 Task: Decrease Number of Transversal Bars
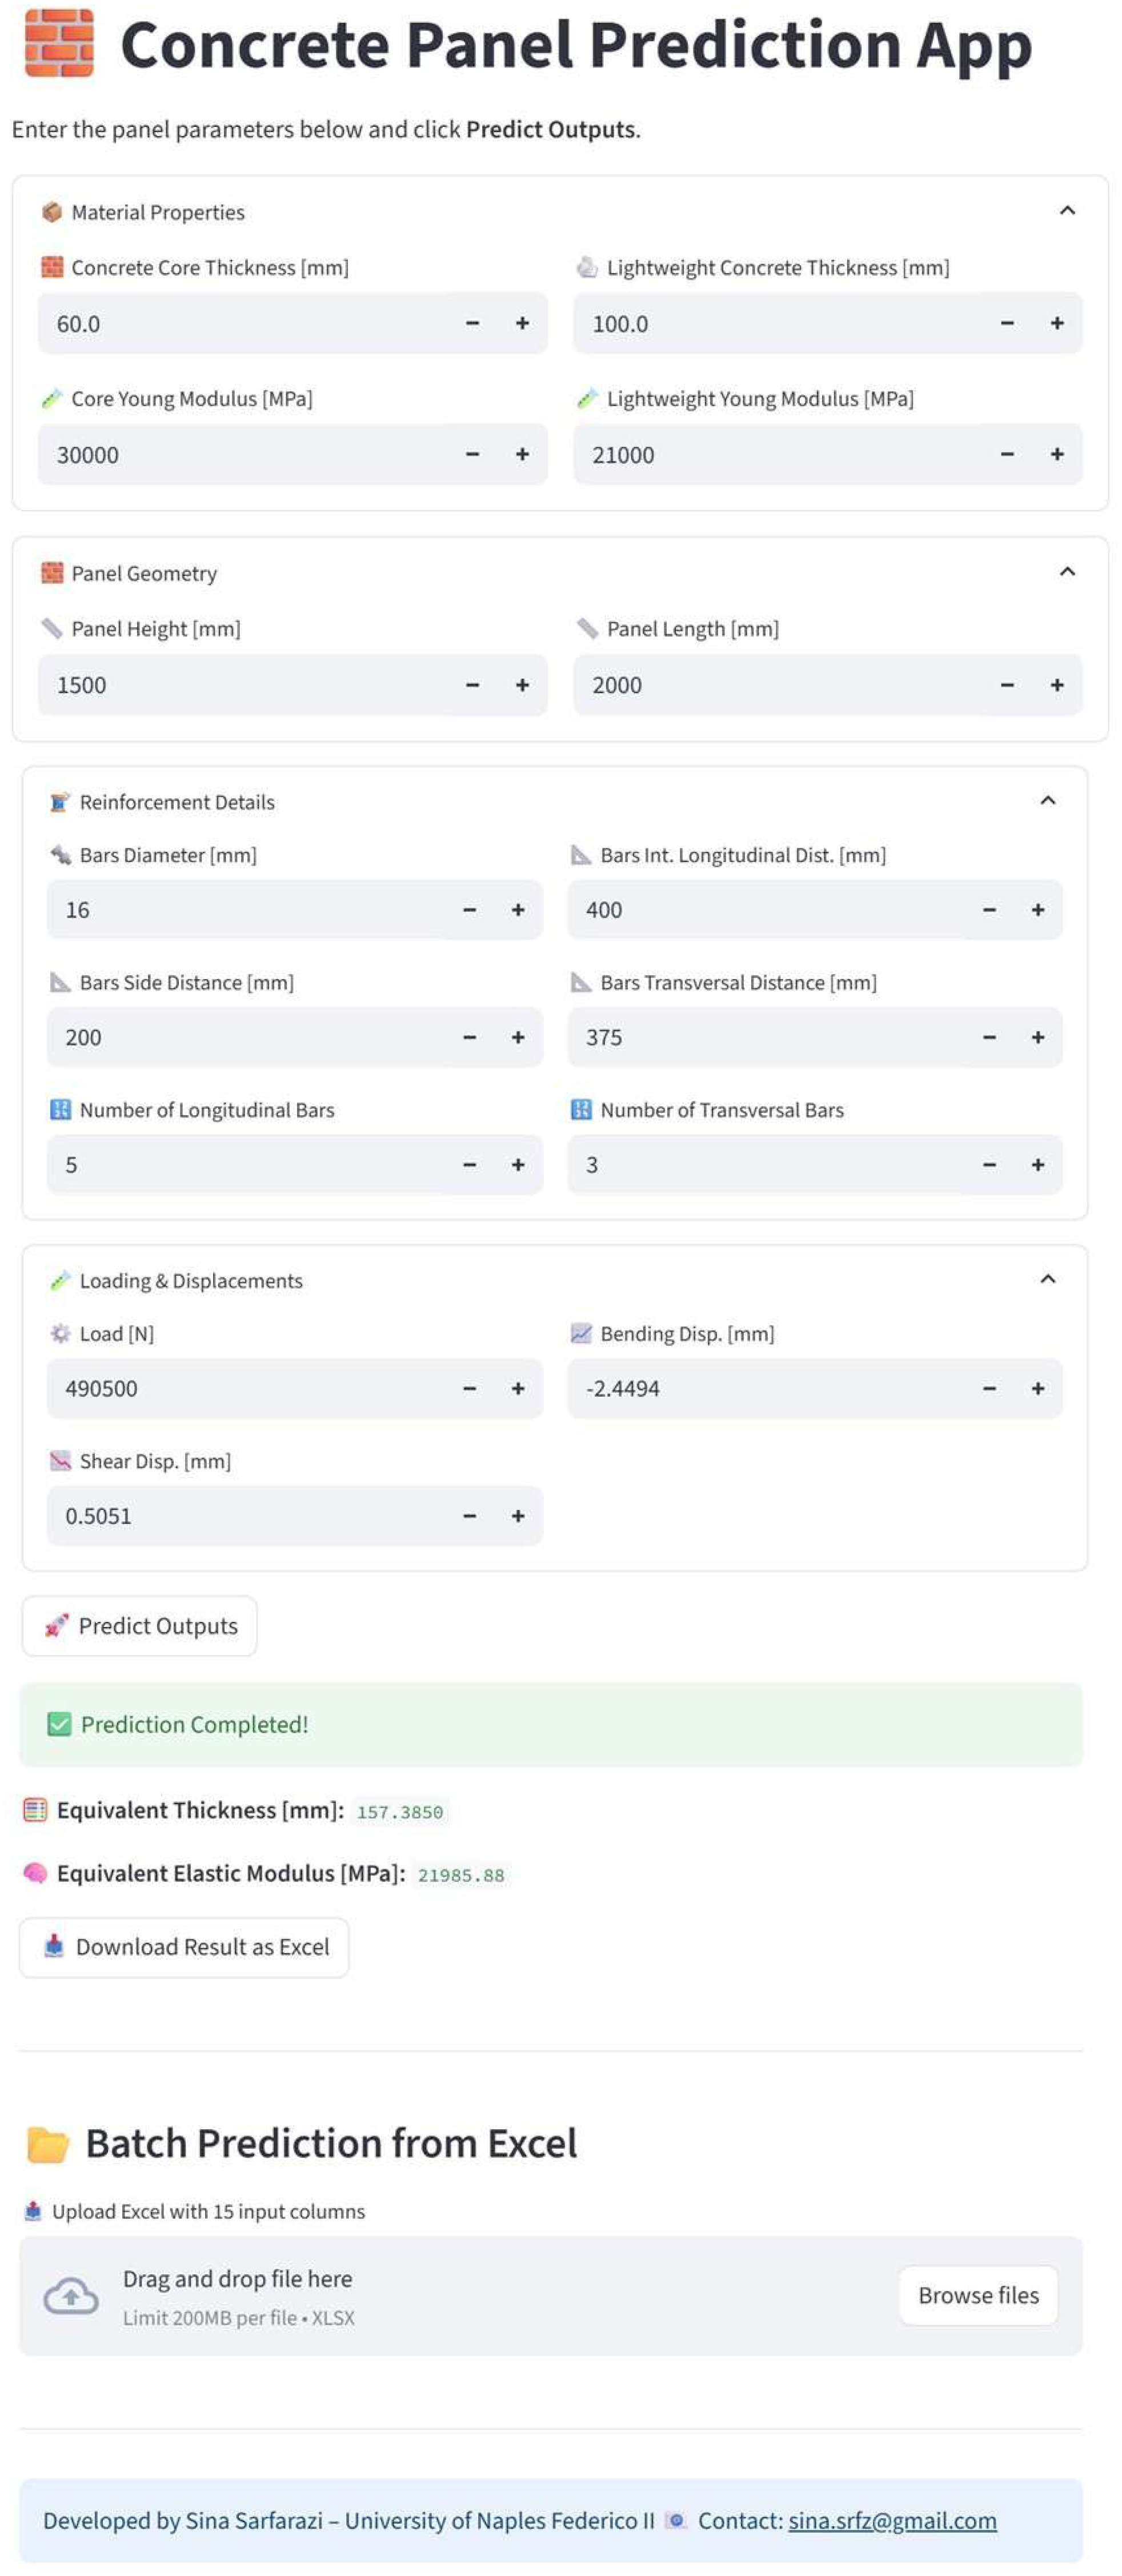click(x=989, y=1165)
